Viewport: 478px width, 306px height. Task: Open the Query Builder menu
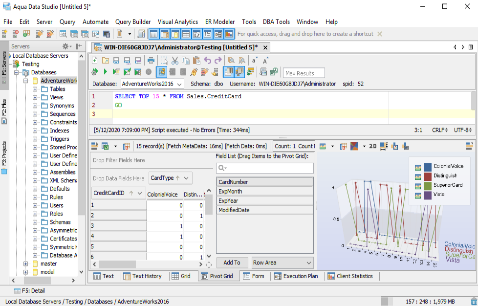(x=132, y=22)
